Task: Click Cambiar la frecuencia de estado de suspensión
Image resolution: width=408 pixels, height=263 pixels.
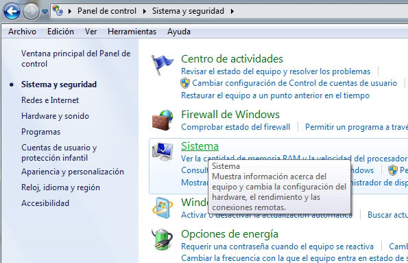Action: pos(294,258)
